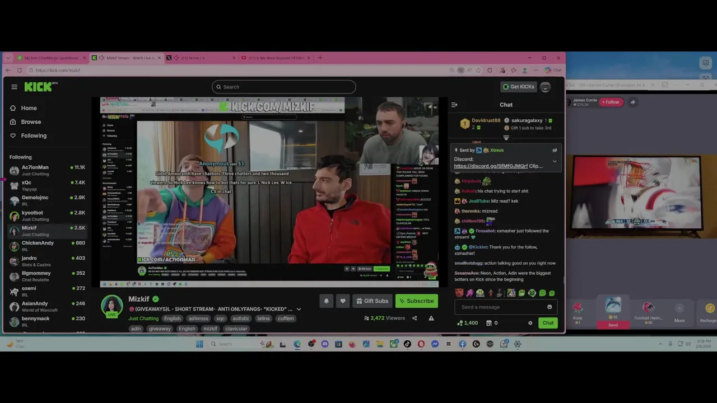Click the adinross tag
717x403 pixels.
pyautogui.click(x=198, y=318)
